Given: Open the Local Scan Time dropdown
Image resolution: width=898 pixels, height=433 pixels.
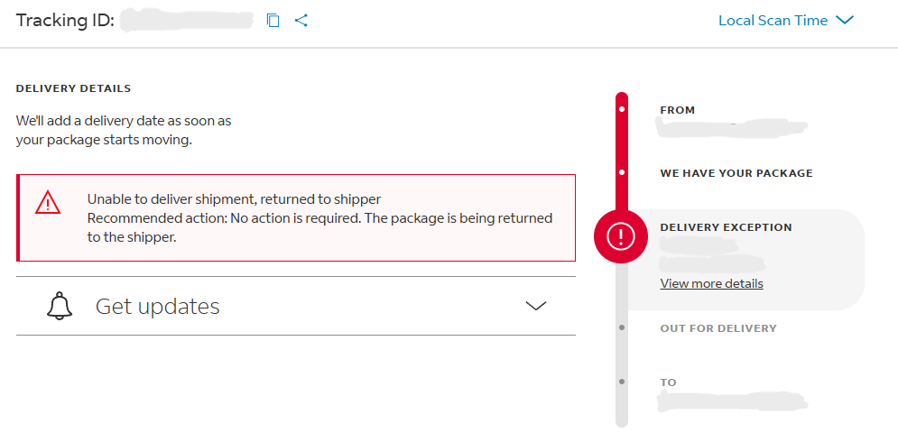Looking at the screenshot, I should click(x=773, y=21).
